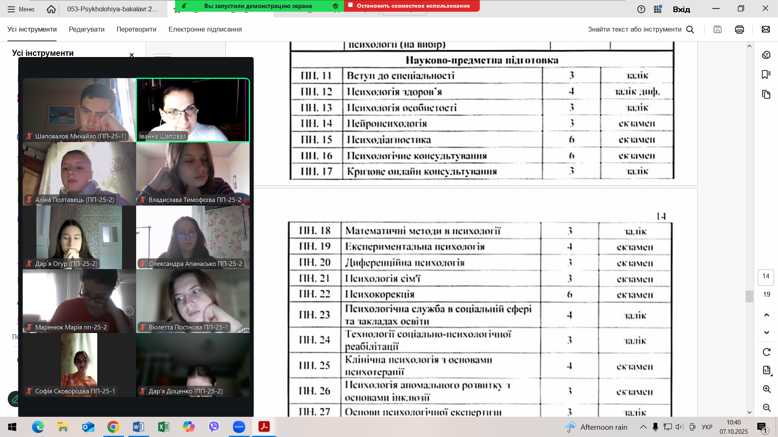This screenshot has height=437, width=778.
Task: Click the envelope share-by-email icon
Action: click(766, 29)
